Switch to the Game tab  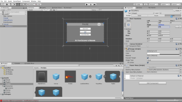43,8
